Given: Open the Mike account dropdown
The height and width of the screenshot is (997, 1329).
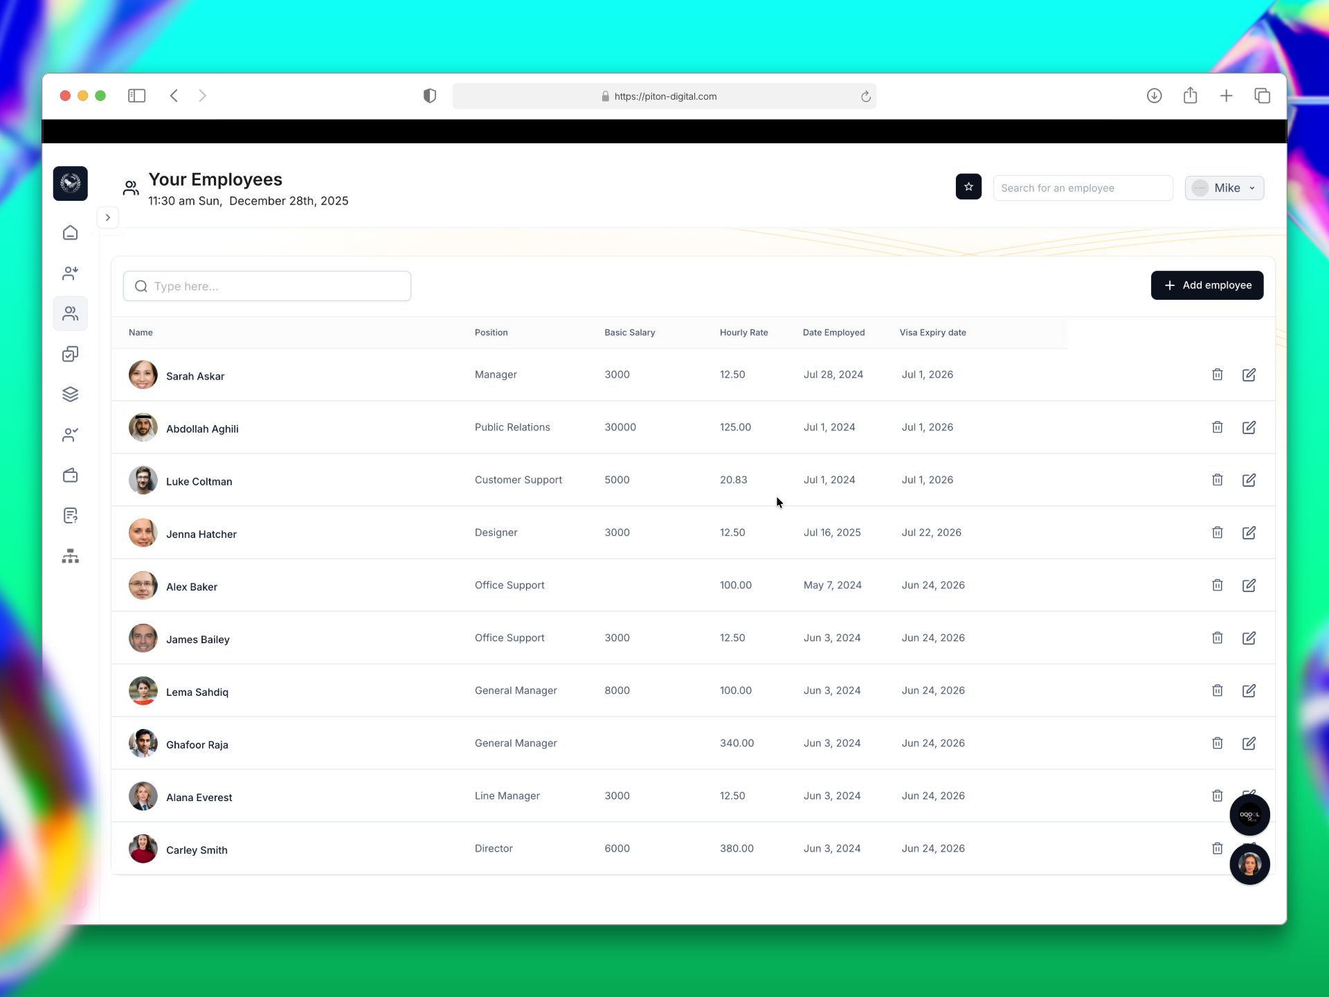Looking at the screenshot, I should [1224, 188].
